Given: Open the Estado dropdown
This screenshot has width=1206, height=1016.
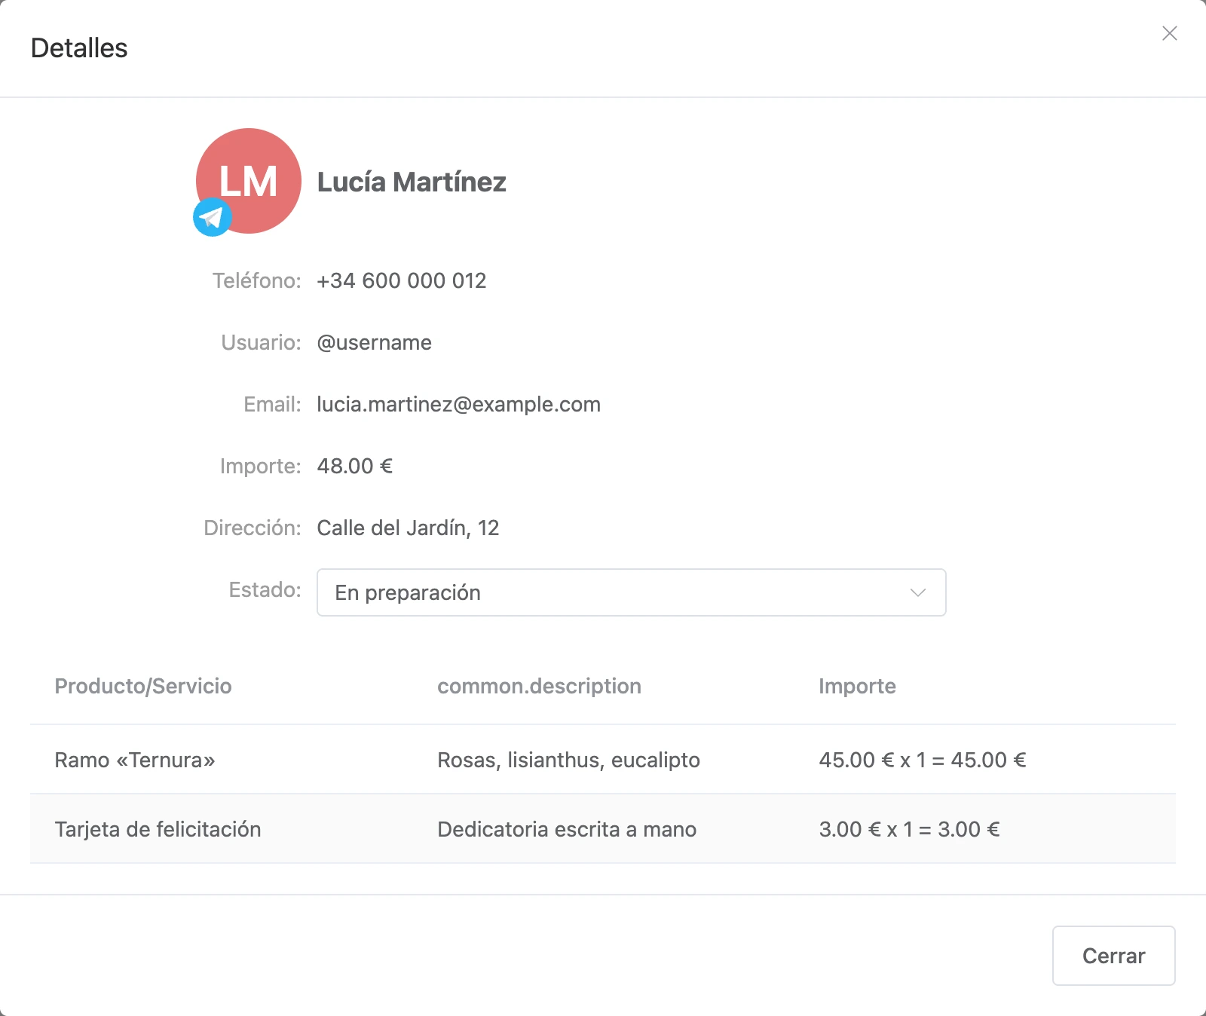Looking at the screenshot, I should click(x=631, y=592).
